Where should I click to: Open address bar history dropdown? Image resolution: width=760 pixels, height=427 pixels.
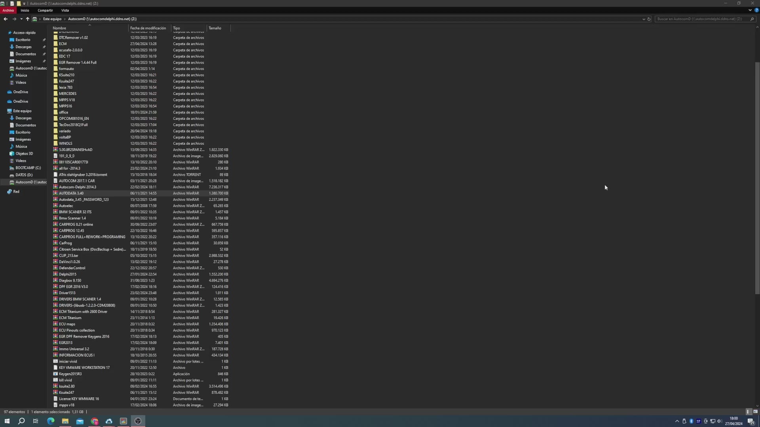click(x=644, y=19)
